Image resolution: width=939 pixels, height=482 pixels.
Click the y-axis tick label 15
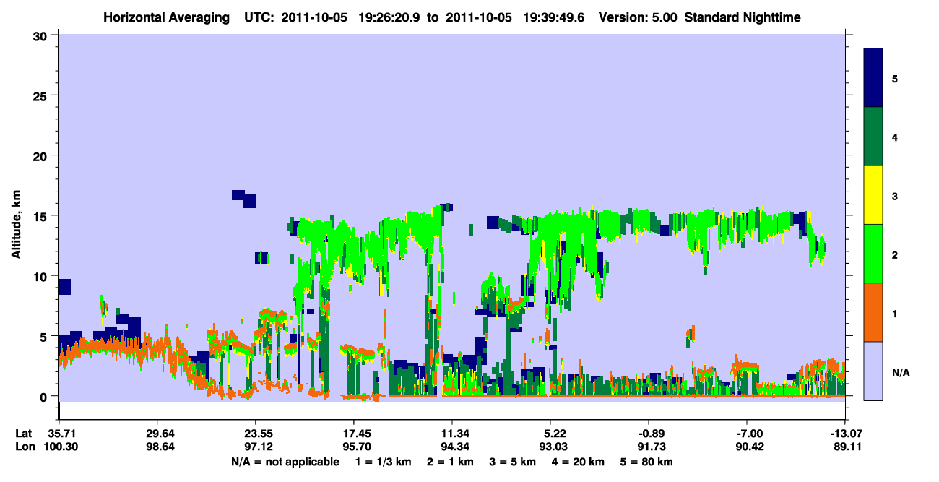tap(42, 215)
